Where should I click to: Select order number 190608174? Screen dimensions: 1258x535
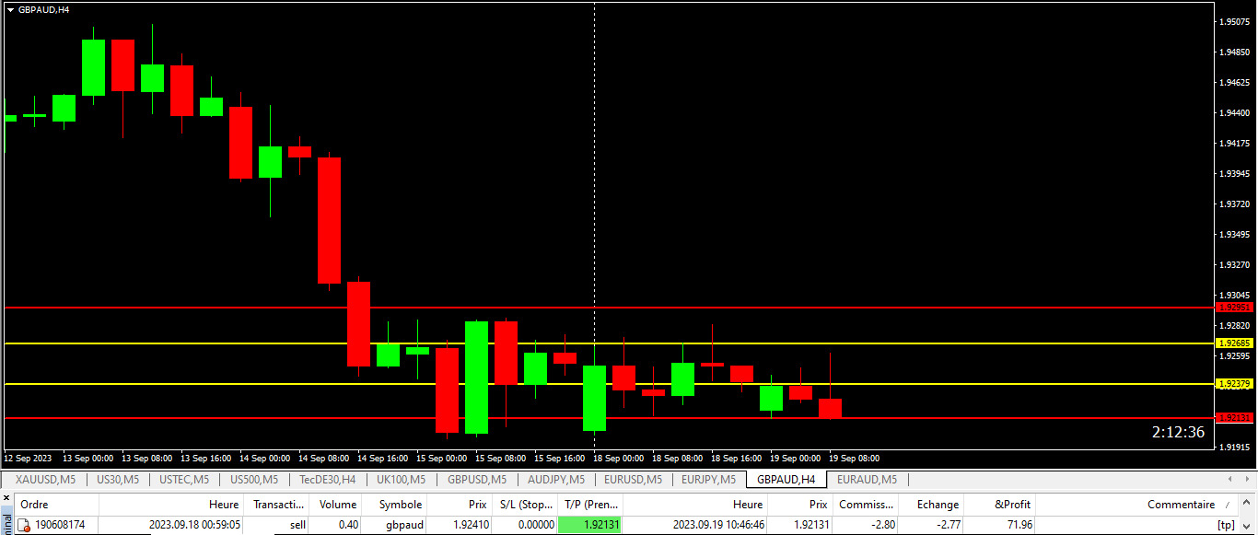click(60, 525)
